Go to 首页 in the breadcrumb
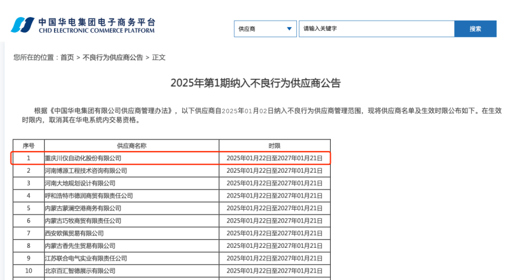 point(67,58)
